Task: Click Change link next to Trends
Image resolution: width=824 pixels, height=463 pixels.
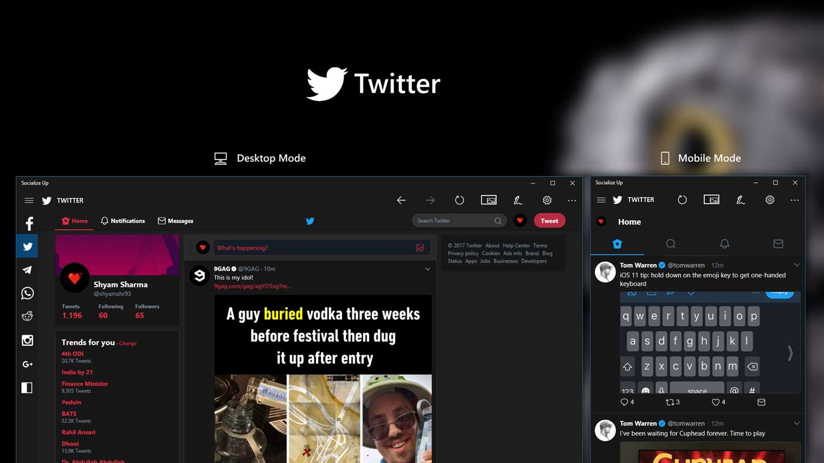Action: 128,344
